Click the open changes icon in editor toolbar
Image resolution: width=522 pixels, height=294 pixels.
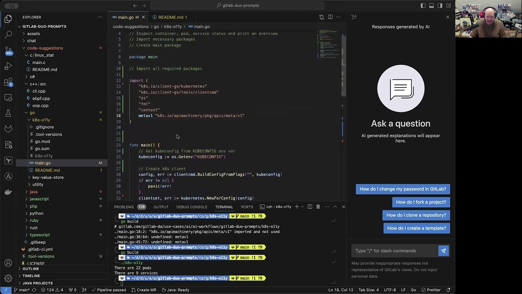(x=321, y=17)
